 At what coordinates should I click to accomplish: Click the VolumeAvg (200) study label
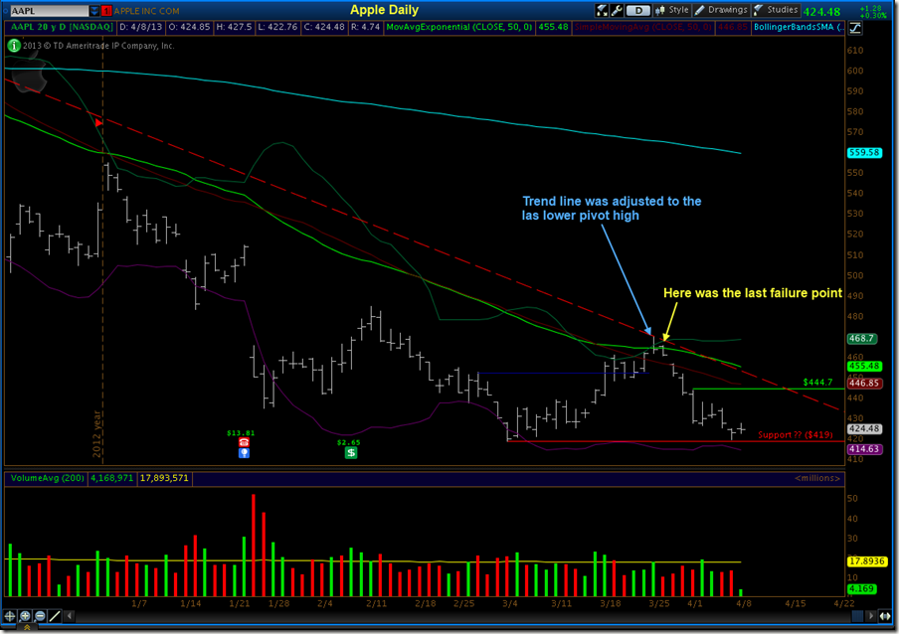(47, 478)
